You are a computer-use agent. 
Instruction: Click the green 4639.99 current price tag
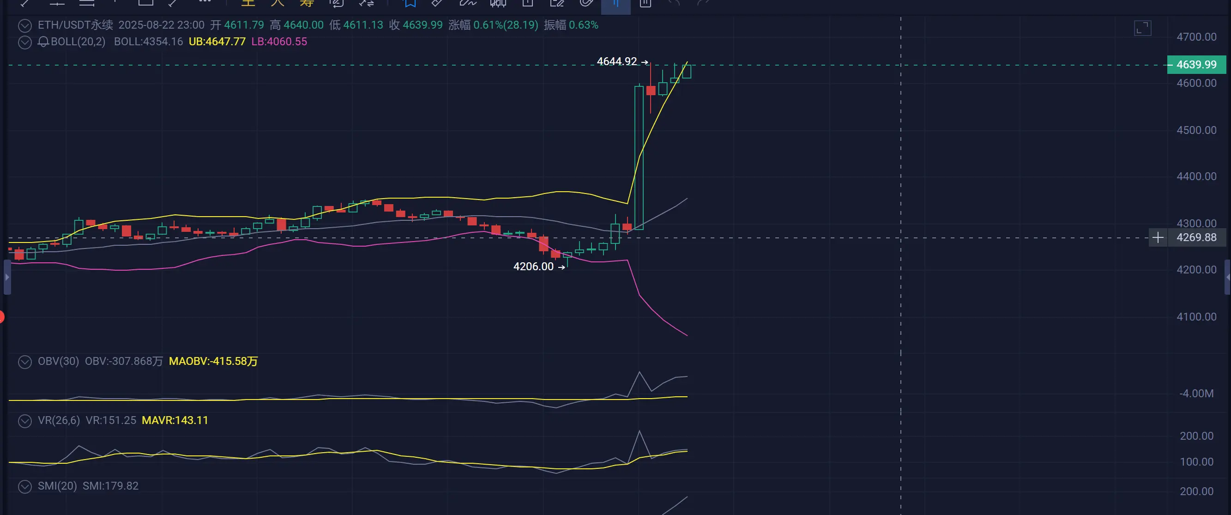coord(1196,65)
